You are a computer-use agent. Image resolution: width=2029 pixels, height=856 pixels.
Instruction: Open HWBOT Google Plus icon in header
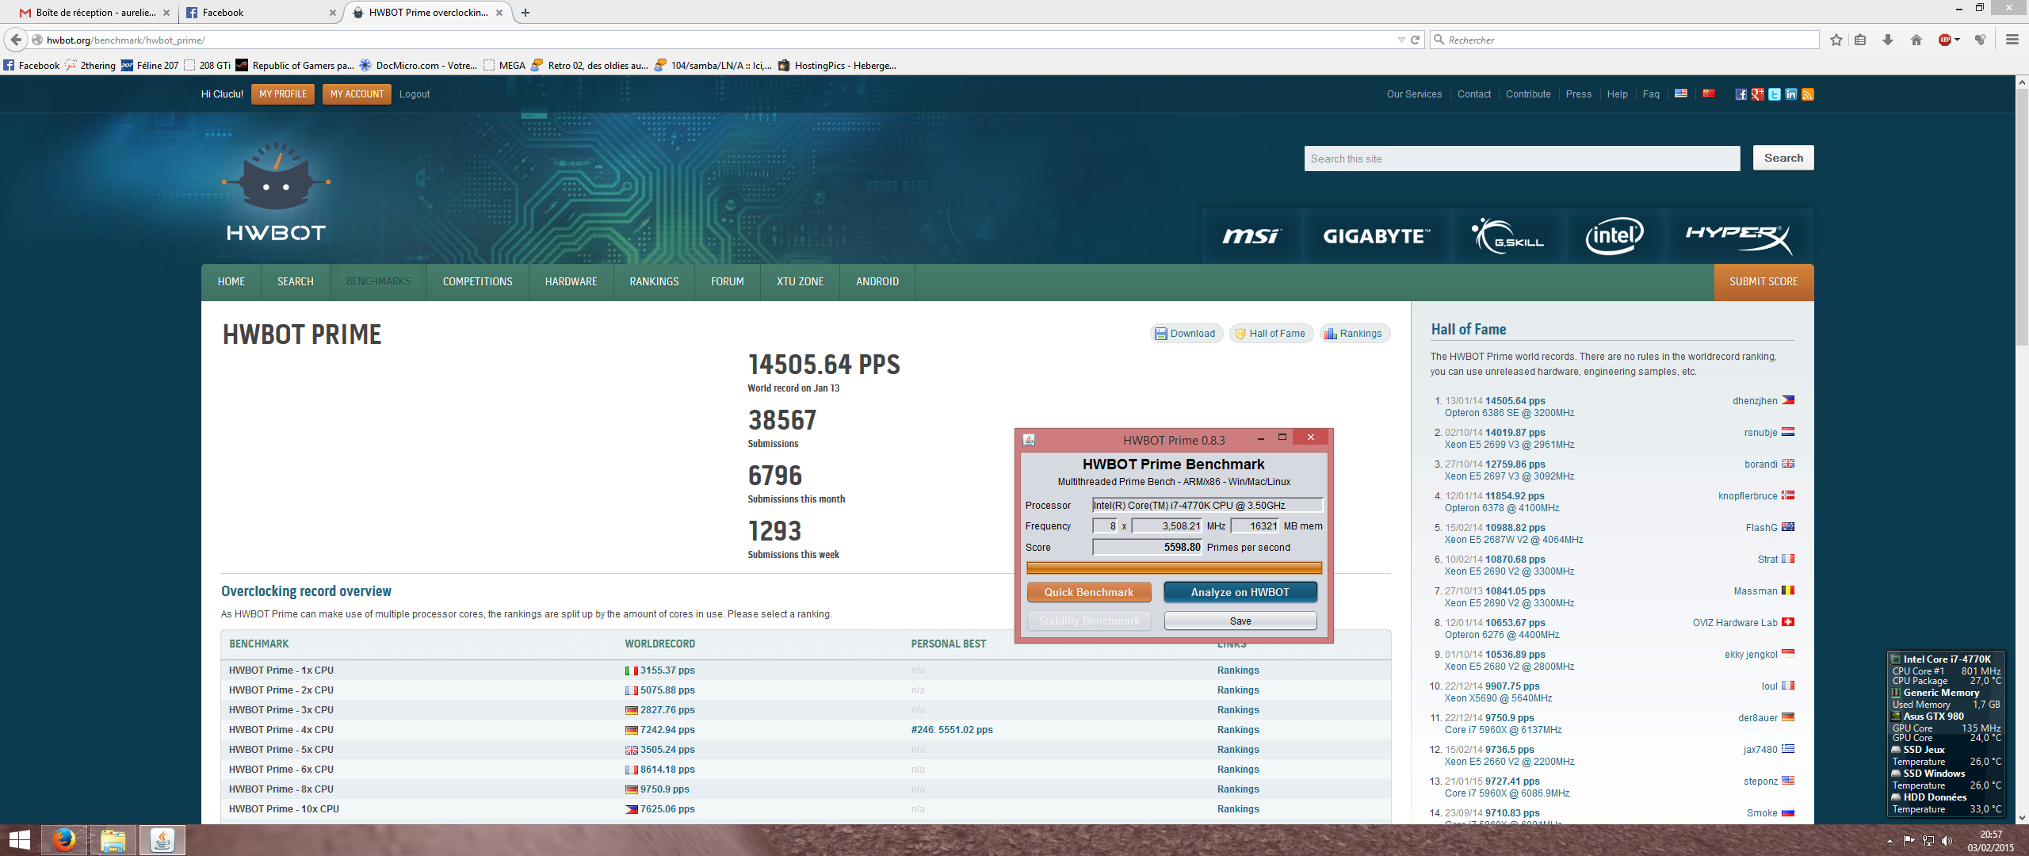(1757, 94)
